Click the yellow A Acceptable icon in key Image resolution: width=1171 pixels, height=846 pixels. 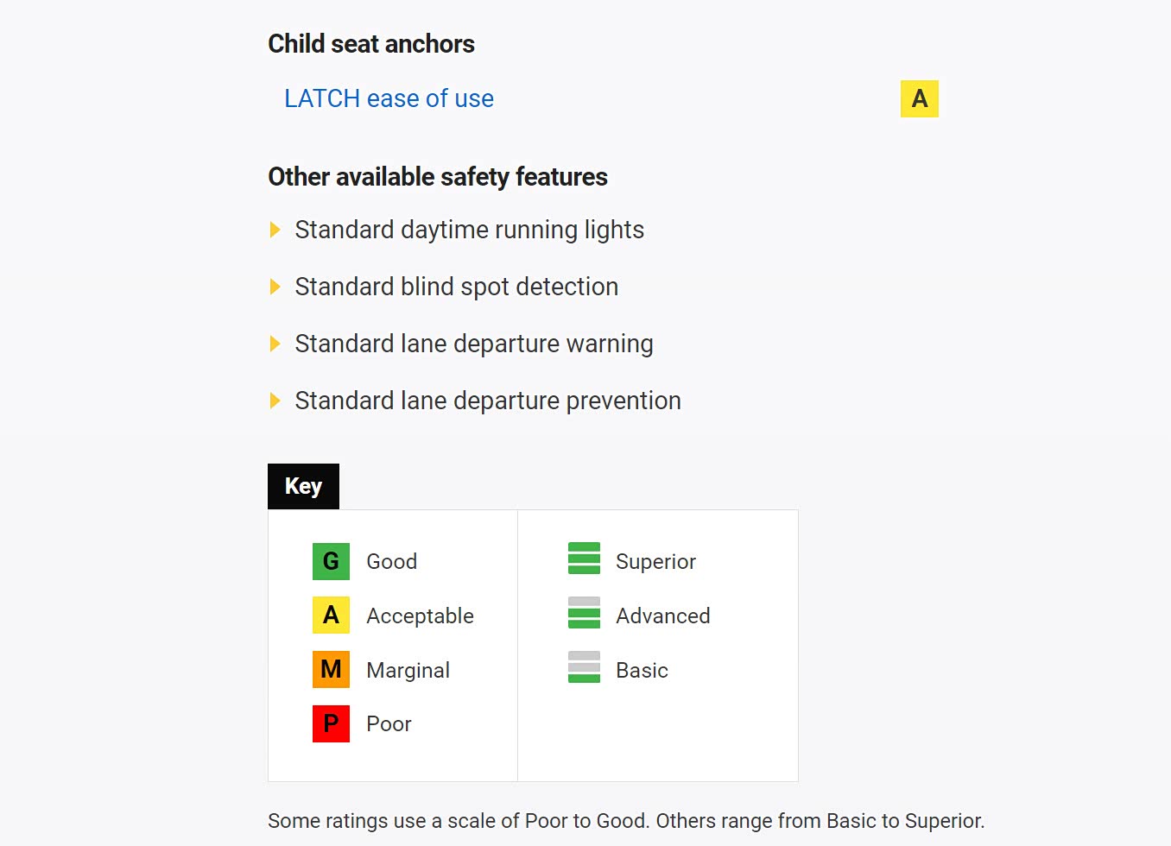(x=331, y=616)
